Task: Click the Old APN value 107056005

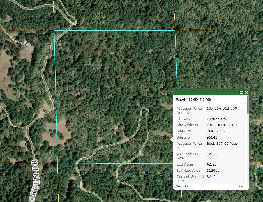Action: tap(216, 119)
